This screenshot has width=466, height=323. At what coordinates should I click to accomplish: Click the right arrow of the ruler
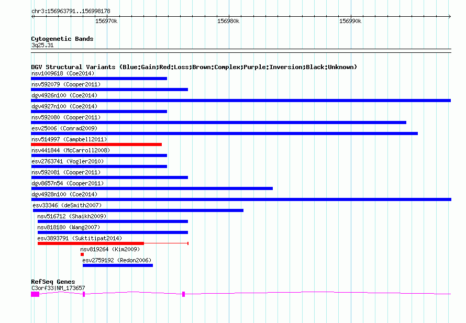pos(449,16)
